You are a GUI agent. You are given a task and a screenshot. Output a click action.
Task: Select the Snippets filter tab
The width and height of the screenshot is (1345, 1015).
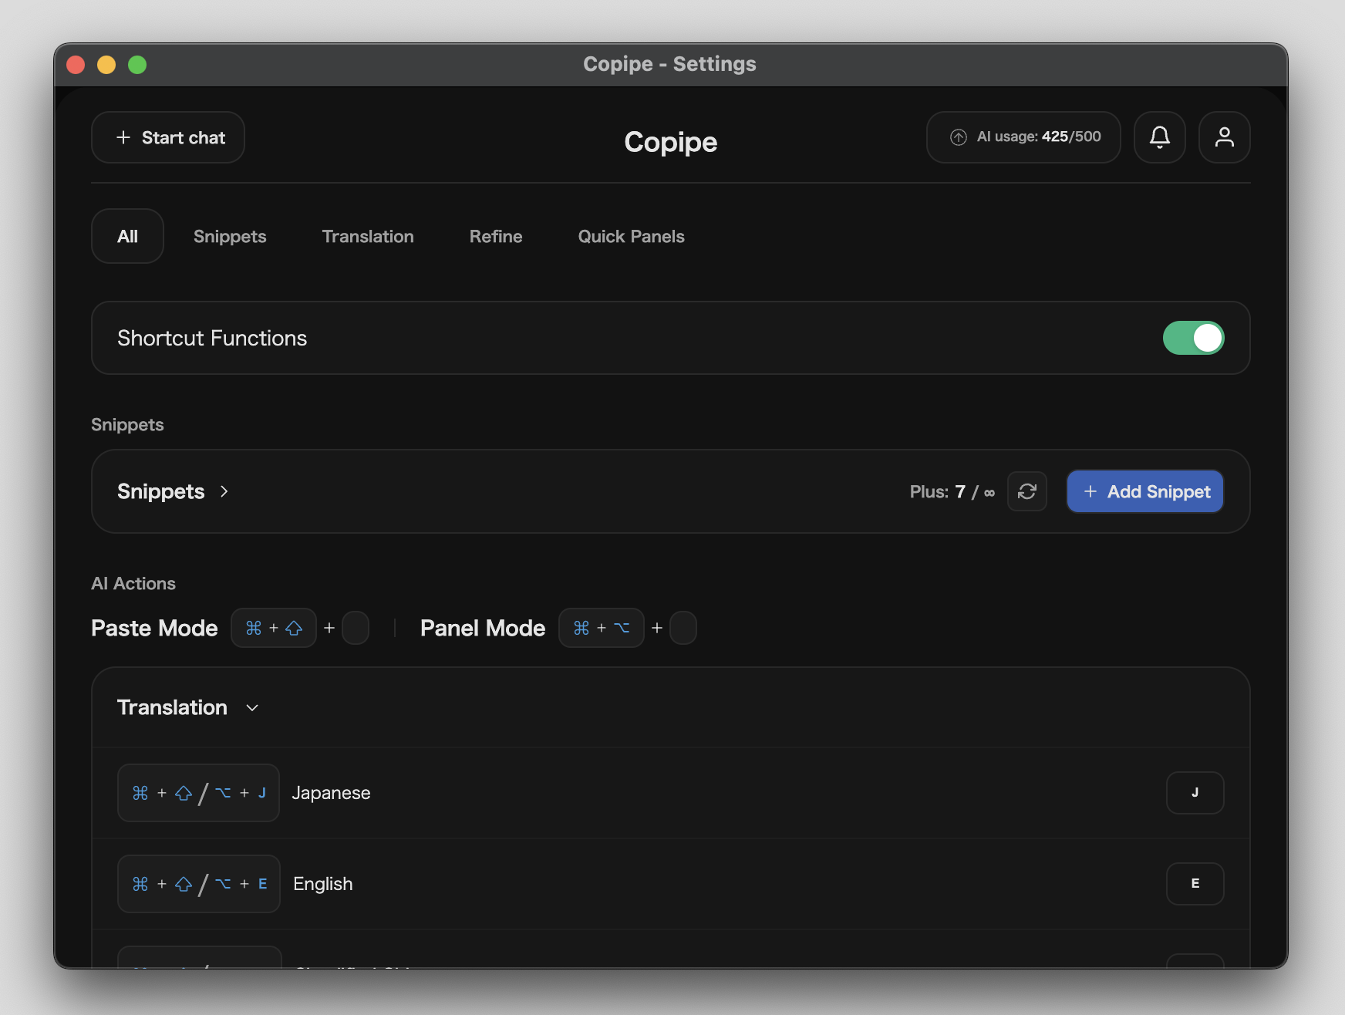pyautogui.click(x=230, y=236)
